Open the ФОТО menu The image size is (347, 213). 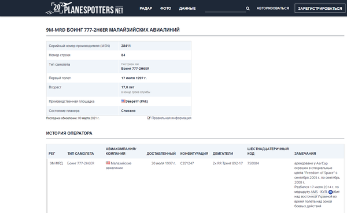click(x=165, y=9)
